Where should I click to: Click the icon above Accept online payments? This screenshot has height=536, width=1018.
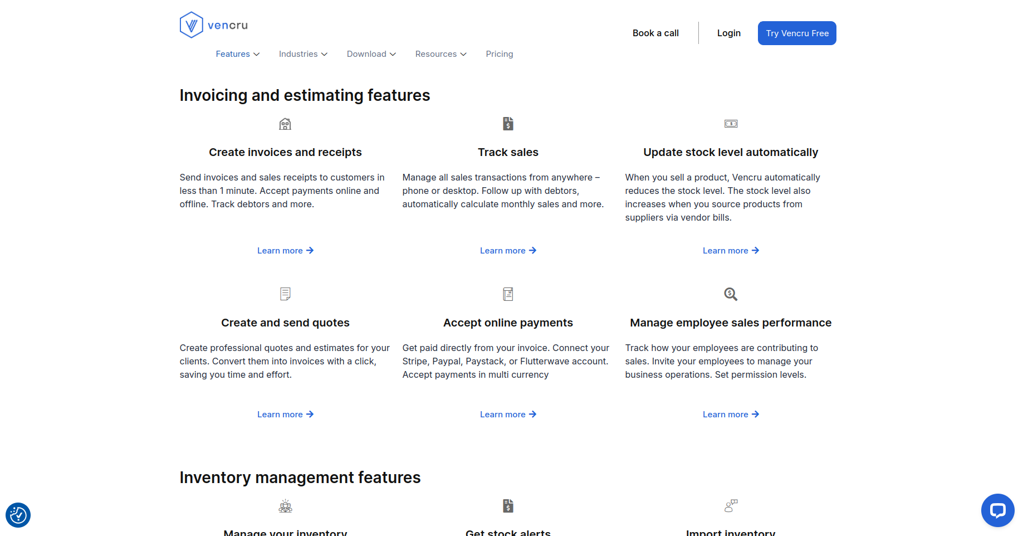(x=508, y=294)
